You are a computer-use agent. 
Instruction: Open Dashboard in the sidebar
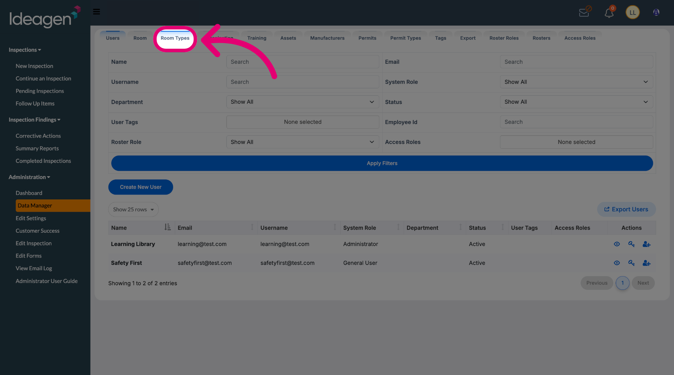(x=29, y=193)
